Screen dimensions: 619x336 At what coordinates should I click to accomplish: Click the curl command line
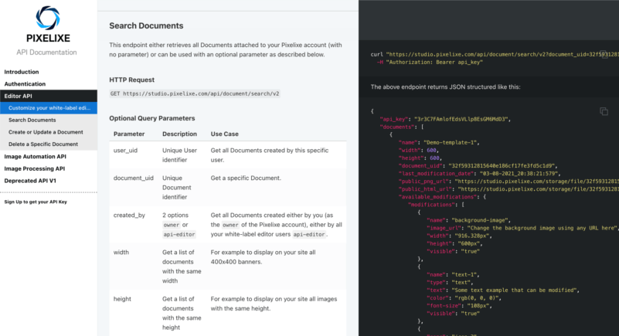(x=495, y=54)
